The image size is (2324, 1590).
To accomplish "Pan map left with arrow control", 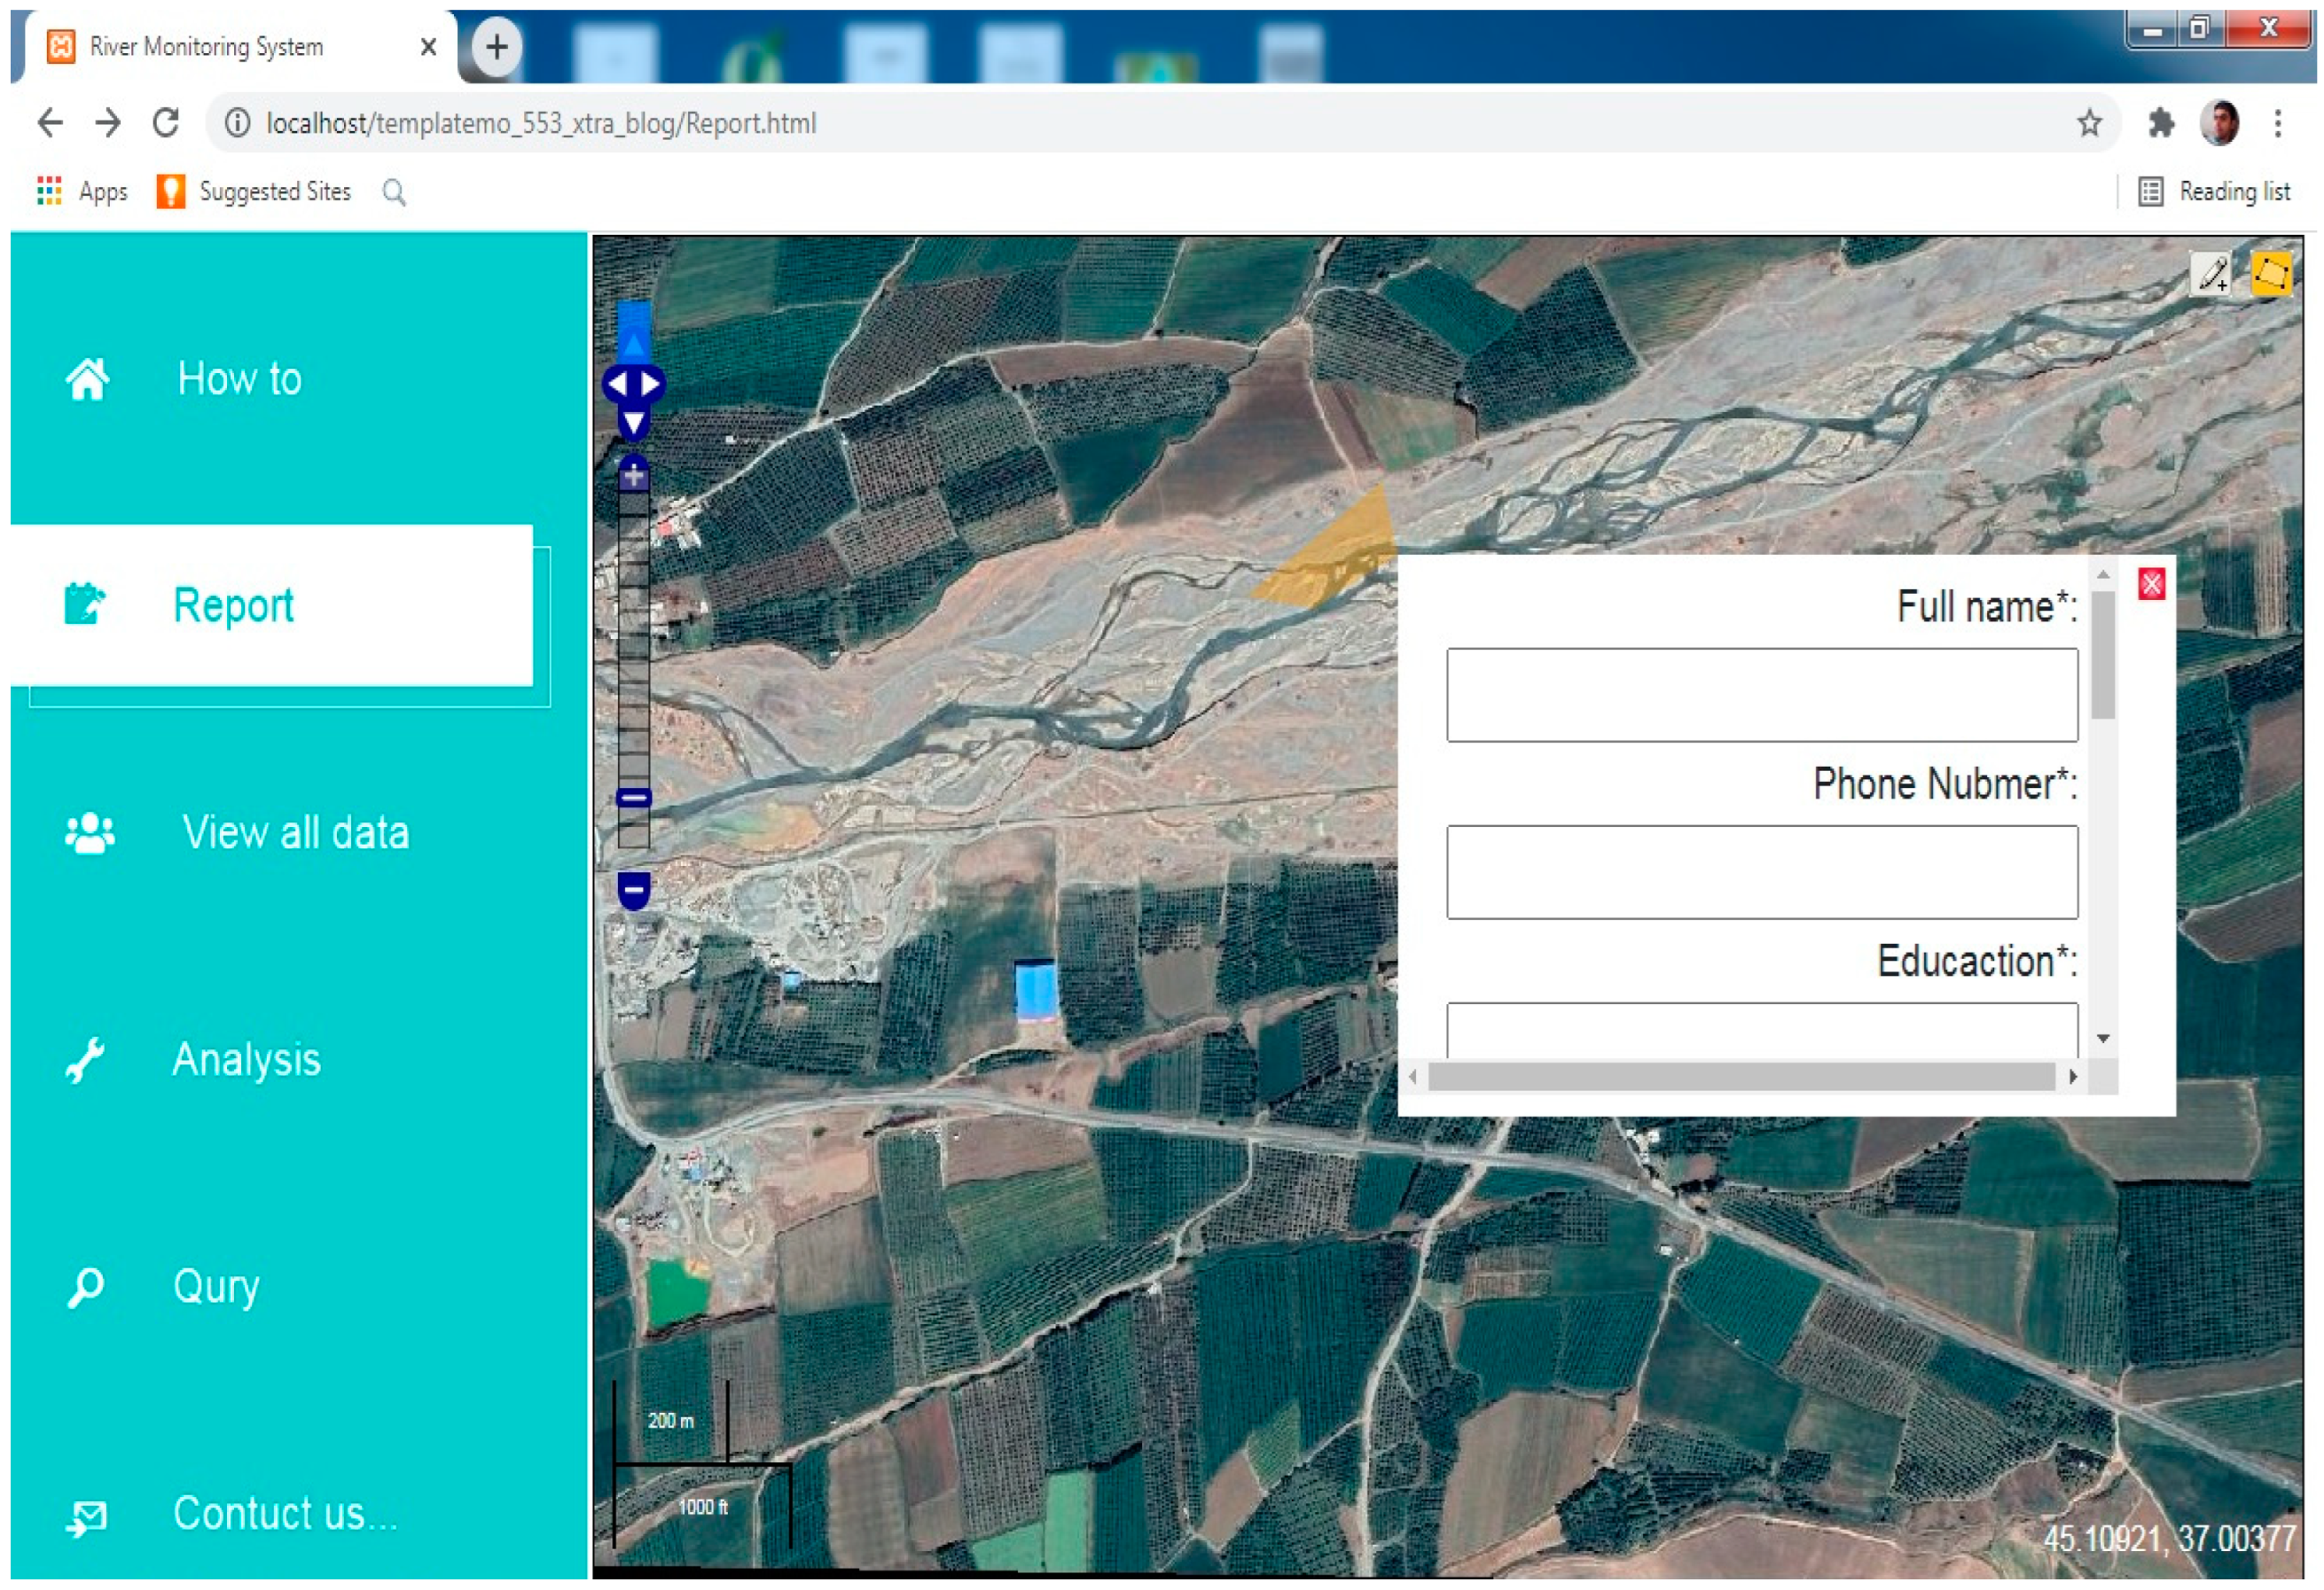I will 617,384.
